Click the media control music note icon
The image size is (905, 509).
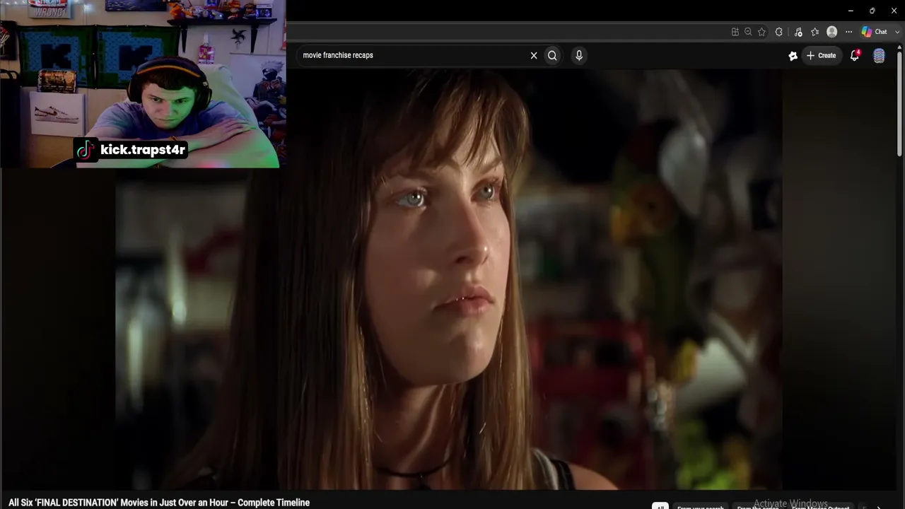tap(798, 32)
